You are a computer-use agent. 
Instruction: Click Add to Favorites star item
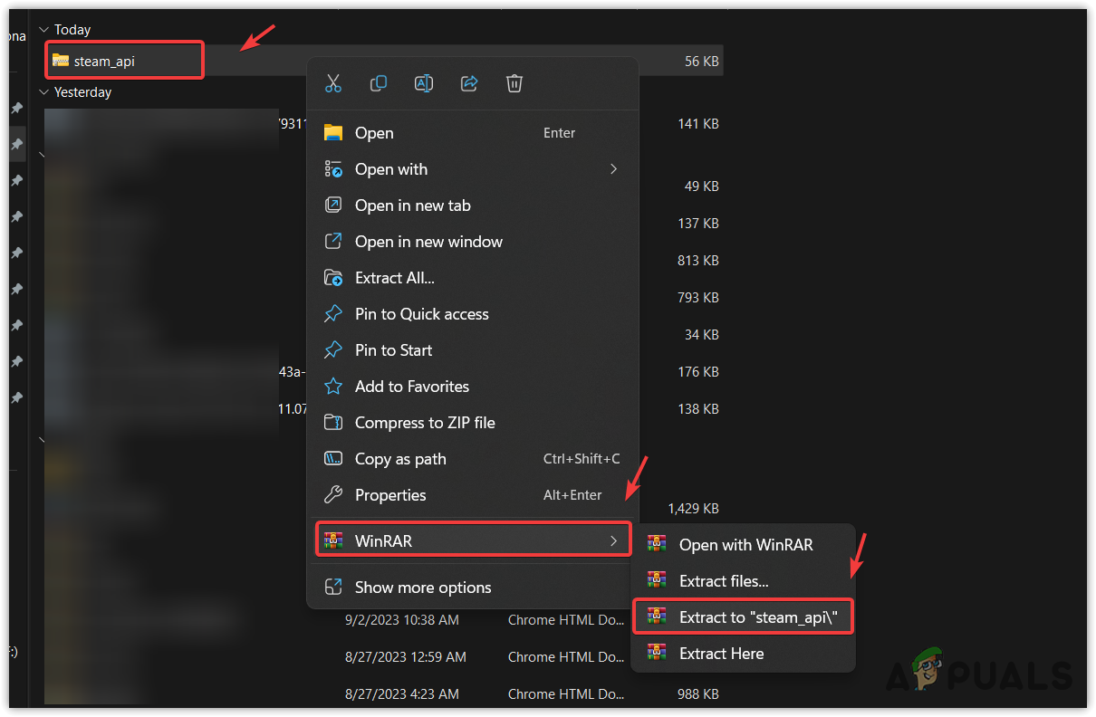click(411, 387)
